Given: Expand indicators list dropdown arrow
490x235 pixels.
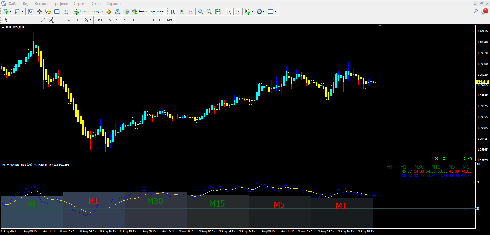Looking at the screenshot, I should coord(252,12).
